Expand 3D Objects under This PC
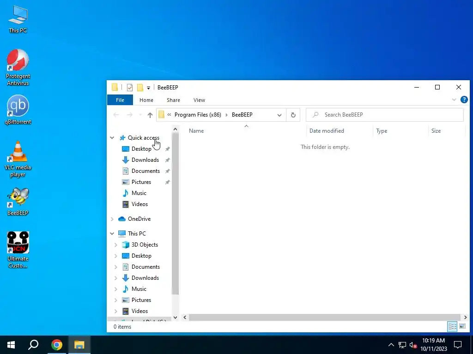The height and width of the screenshot is (354, 473). 116,245
